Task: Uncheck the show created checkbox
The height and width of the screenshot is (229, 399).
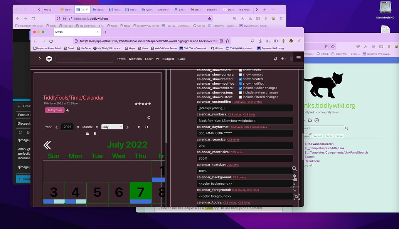Action: tap(240, 79)
